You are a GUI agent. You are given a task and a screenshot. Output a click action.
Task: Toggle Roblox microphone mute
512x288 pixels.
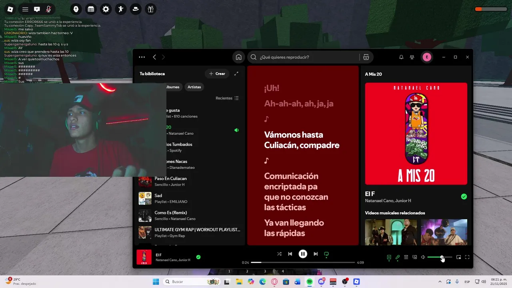[x=48, y=9]
